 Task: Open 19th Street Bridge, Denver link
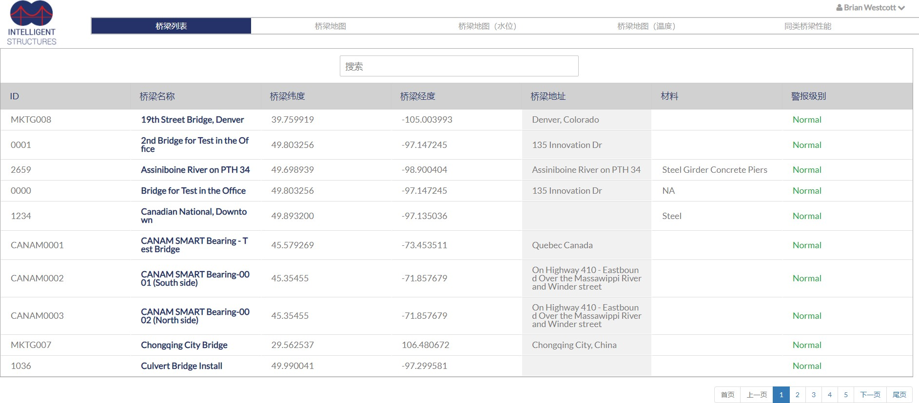tap(192, 120)
